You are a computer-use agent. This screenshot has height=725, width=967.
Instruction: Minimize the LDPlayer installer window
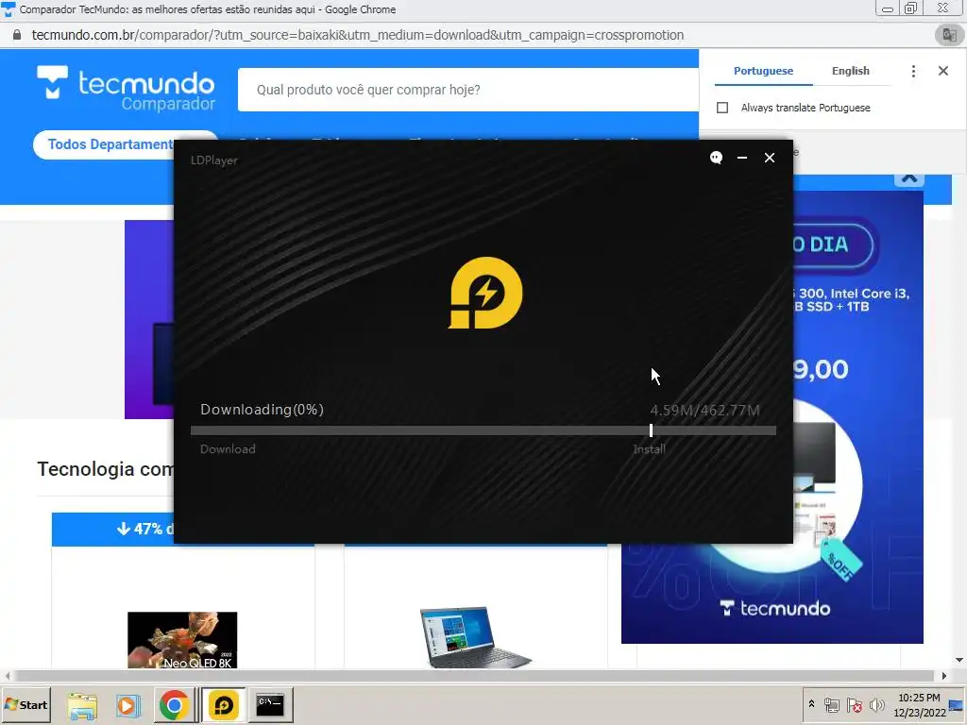[742, 158]
